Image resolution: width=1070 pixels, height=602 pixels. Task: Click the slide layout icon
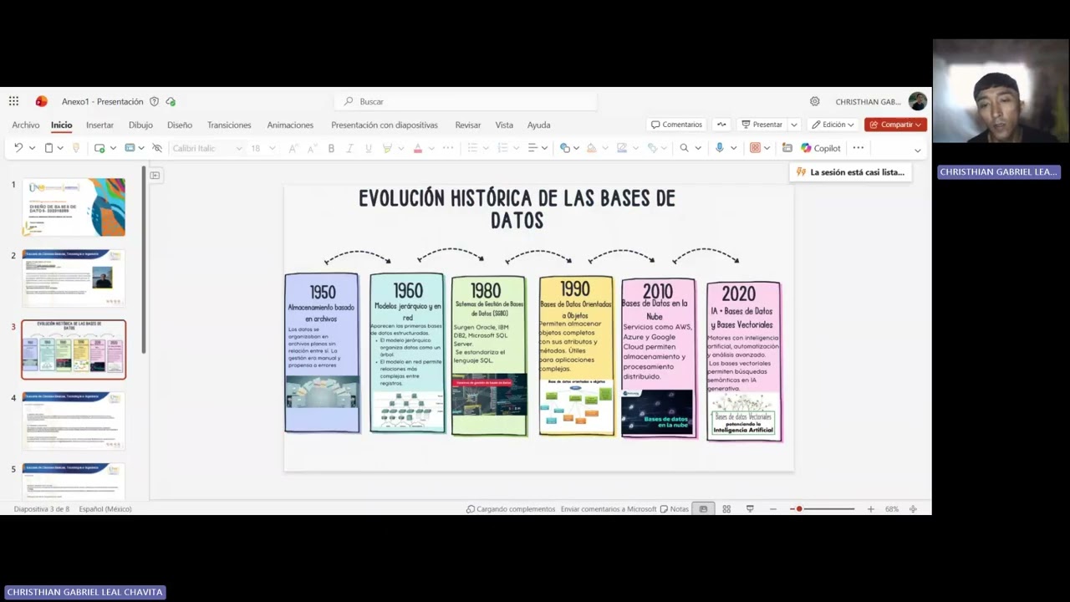point(130,148)
